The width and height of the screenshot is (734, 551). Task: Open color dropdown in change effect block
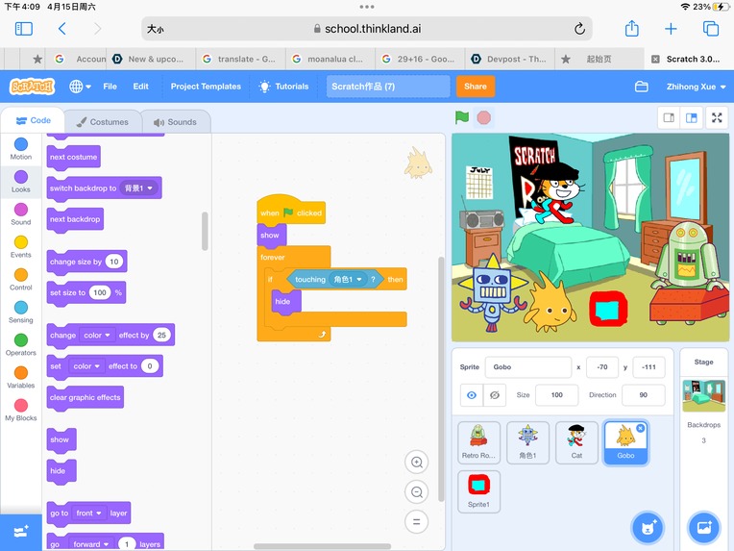click(97, 335)
